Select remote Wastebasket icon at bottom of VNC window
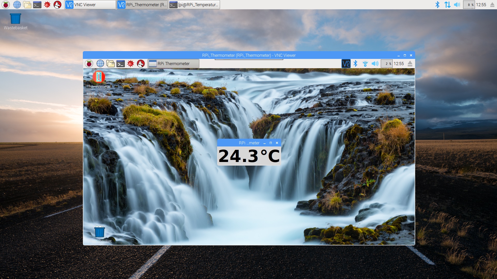The image size is (497, 279). pos(100,235)
